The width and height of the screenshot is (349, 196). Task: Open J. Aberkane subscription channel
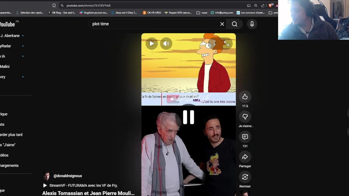(x=10, y=36)
